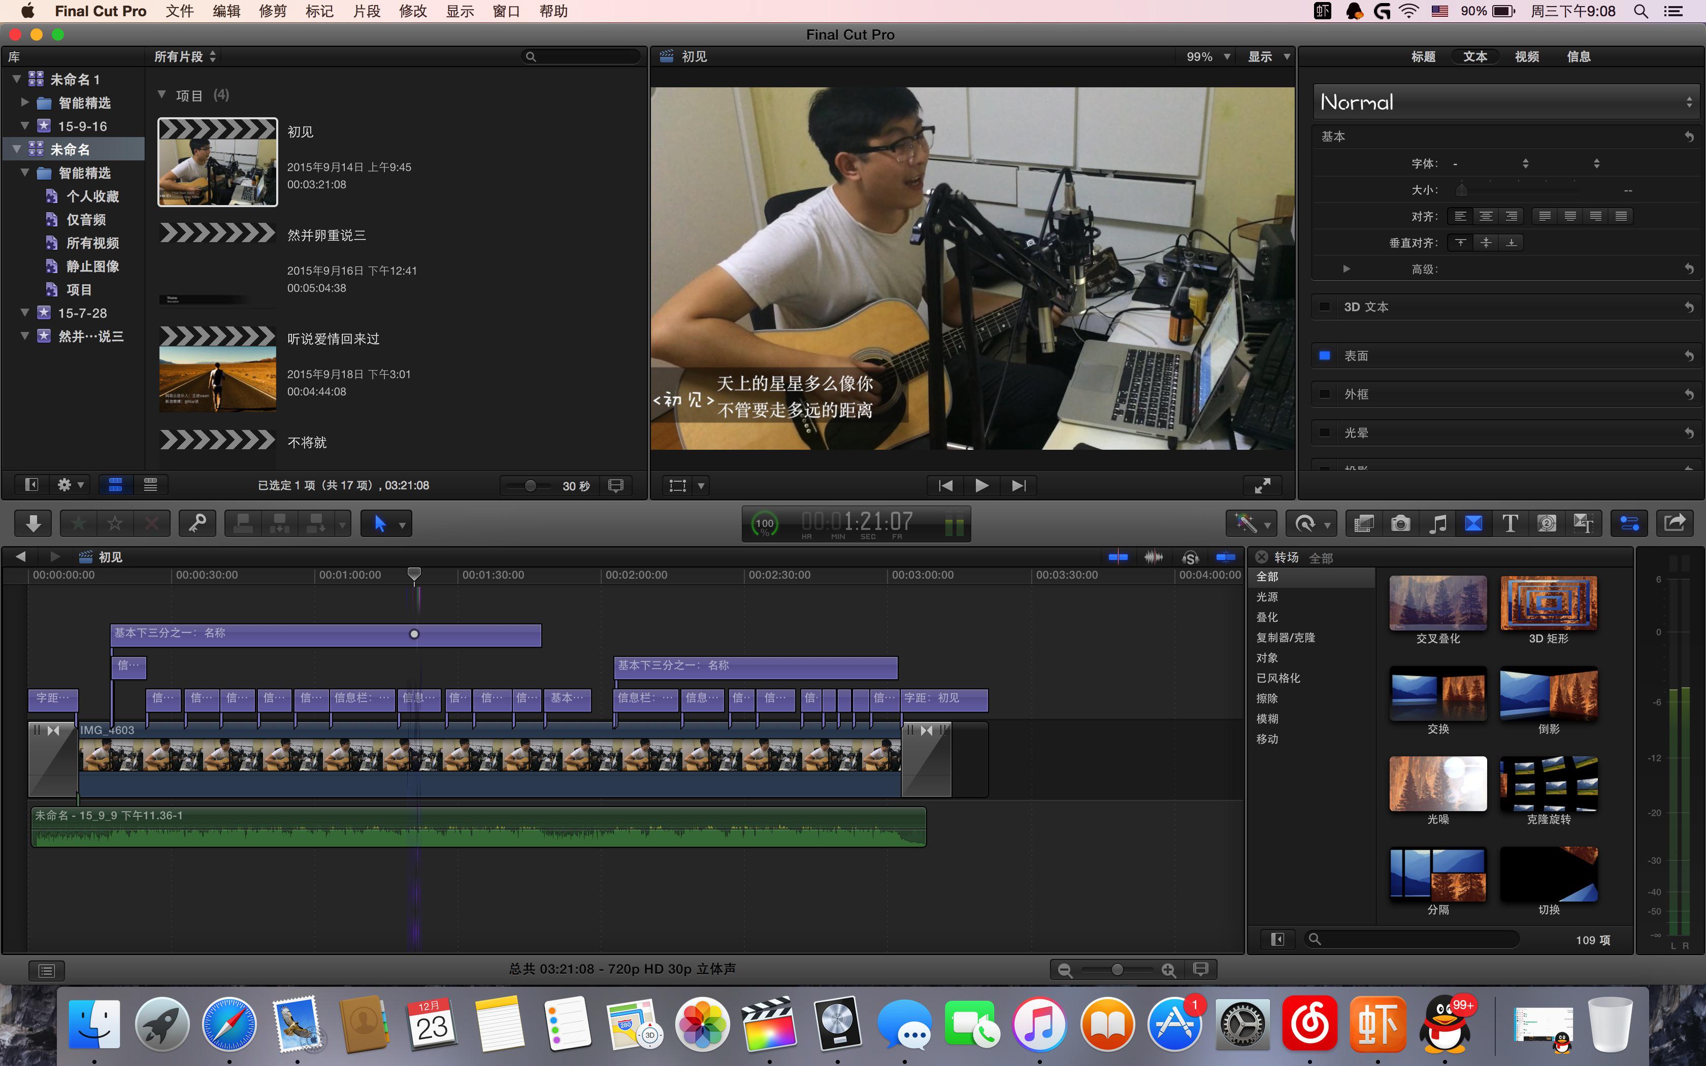Expand the 高级 advanced options
This screenshot has height=1066, width=1706.
pyautogui.click(x=1343, y=266)
